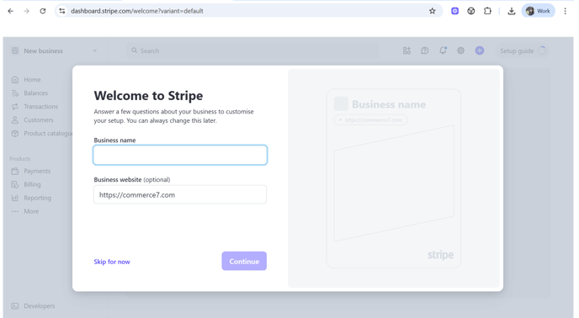Click the purple plus create icon
579x318 pixels.
tap(480, 50)
